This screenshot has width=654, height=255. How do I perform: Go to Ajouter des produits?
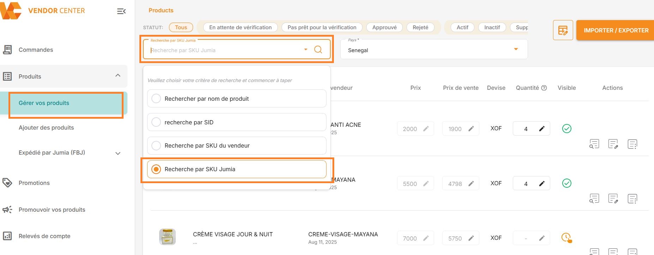click(x=46, y=127)
